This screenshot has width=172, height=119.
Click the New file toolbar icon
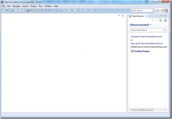pyautogui.click(x=3, y=10)
